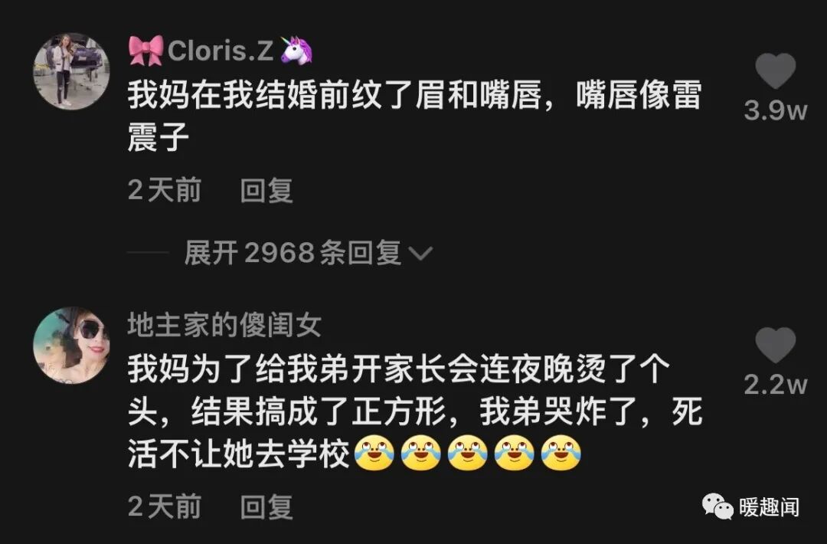Click the 3.9w like count
Viewport: 827px width, 544px height.
(775, 111)
